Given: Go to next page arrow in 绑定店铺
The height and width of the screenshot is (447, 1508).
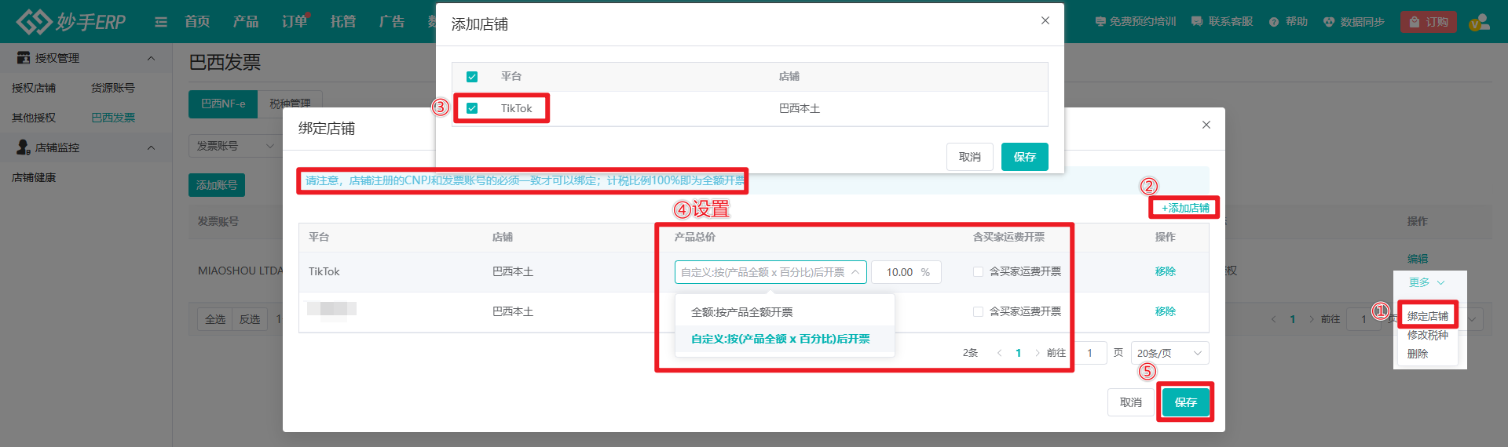Looking at the screenshot, I should point(1038,353).
